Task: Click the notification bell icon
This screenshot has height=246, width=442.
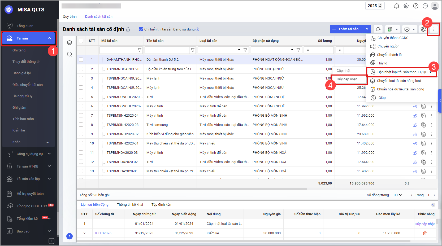Action: [x=396, y=6]
